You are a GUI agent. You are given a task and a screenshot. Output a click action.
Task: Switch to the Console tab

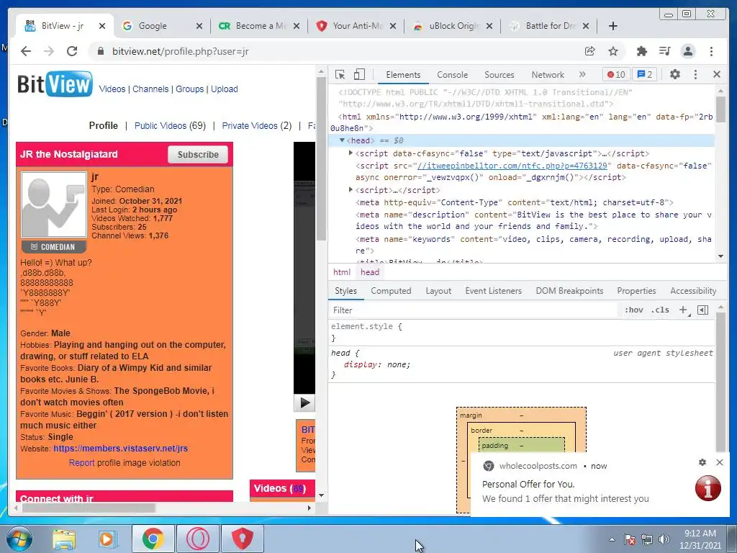click(452, 75)
